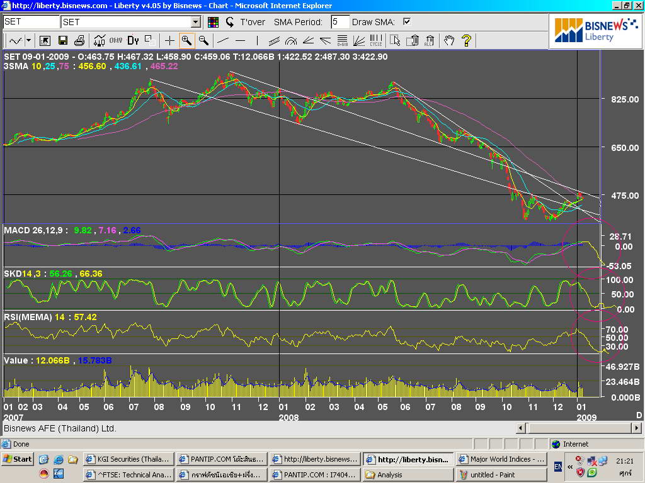645x483 pixels.
Task: Select the parallel channel drawing tool
Action: (274, 40)
